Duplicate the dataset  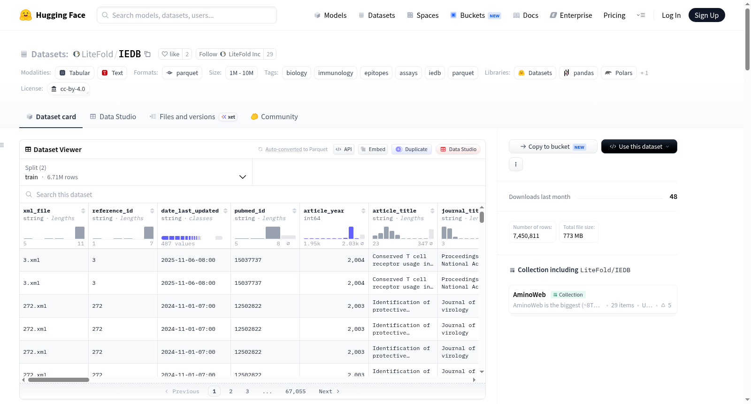412,149
